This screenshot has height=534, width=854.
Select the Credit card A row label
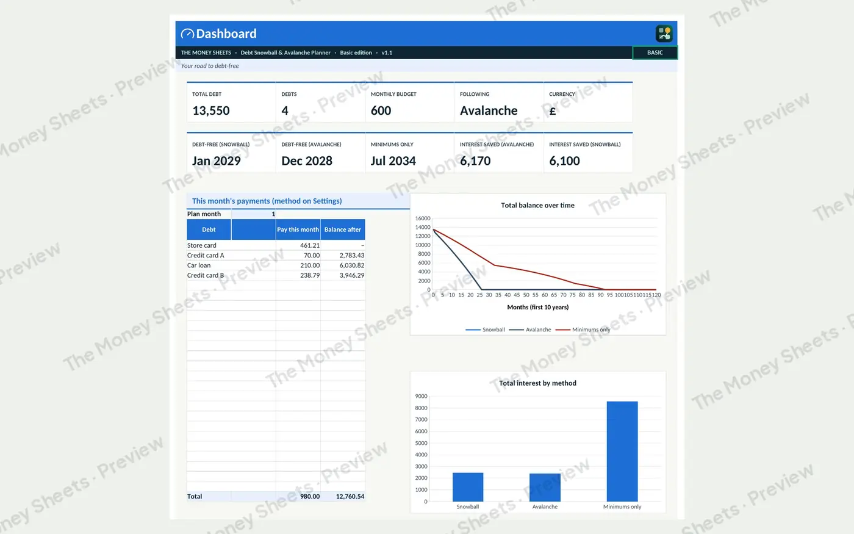pos(206,256)
